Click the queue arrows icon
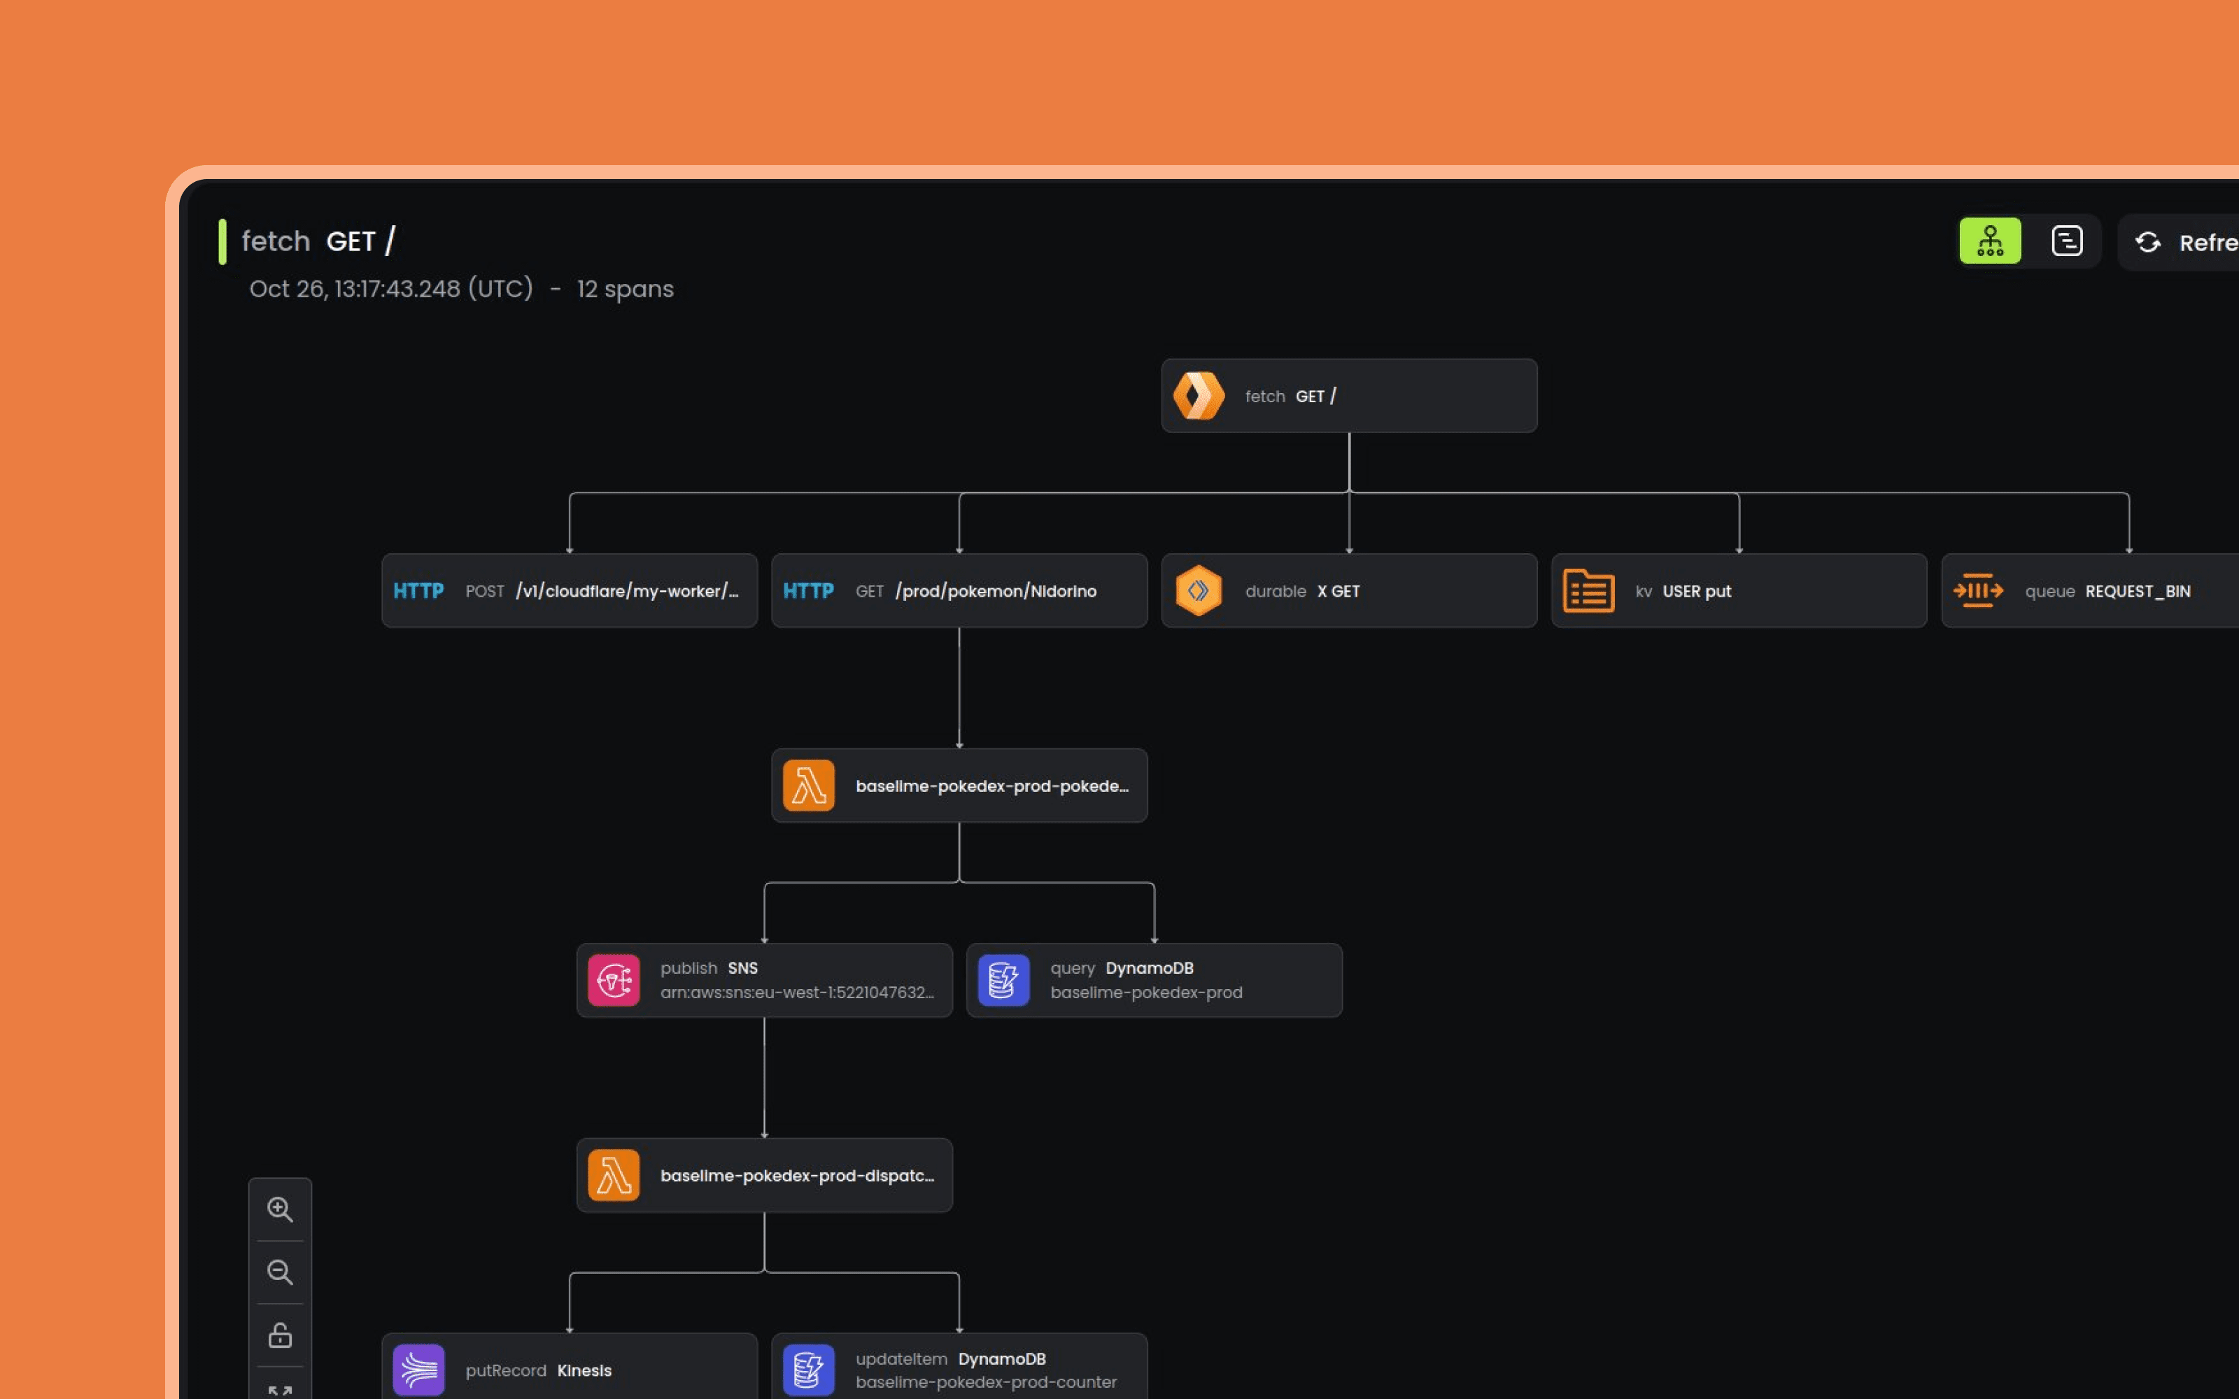 click(x=1978, y=590)
